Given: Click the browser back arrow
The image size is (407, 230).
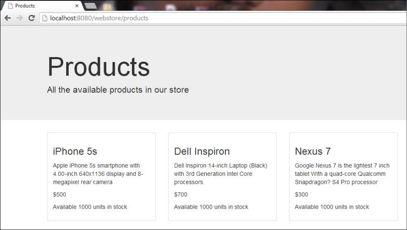Looking at the screenshot, I should coord(7,18).
